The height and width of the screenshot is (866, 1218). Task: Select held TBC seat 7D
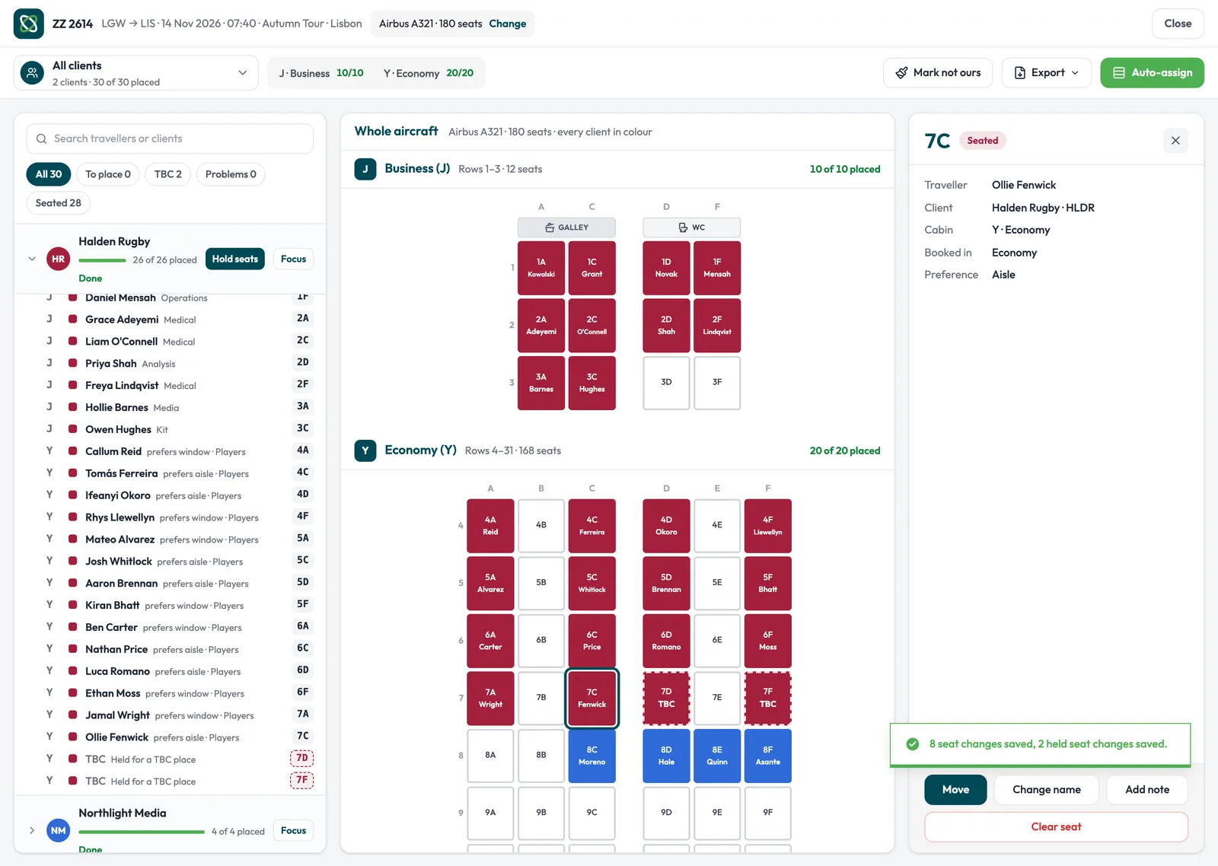[x=666, y=699]
